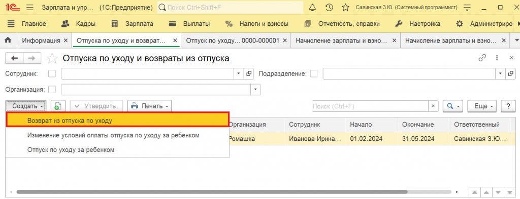Click the Утвердить button
Screen dimensions: 520x199
point(96,106)
